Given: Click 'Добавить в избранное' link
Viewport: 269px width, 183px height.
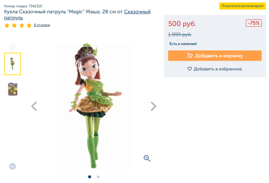Looking at the screenshot, I should pos(218,69).
